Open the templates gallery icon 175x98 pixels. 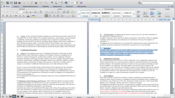7,3
